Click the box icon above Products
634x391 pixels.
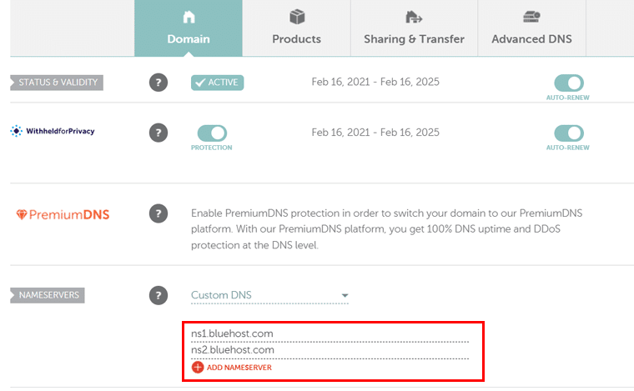pos(297,17)
